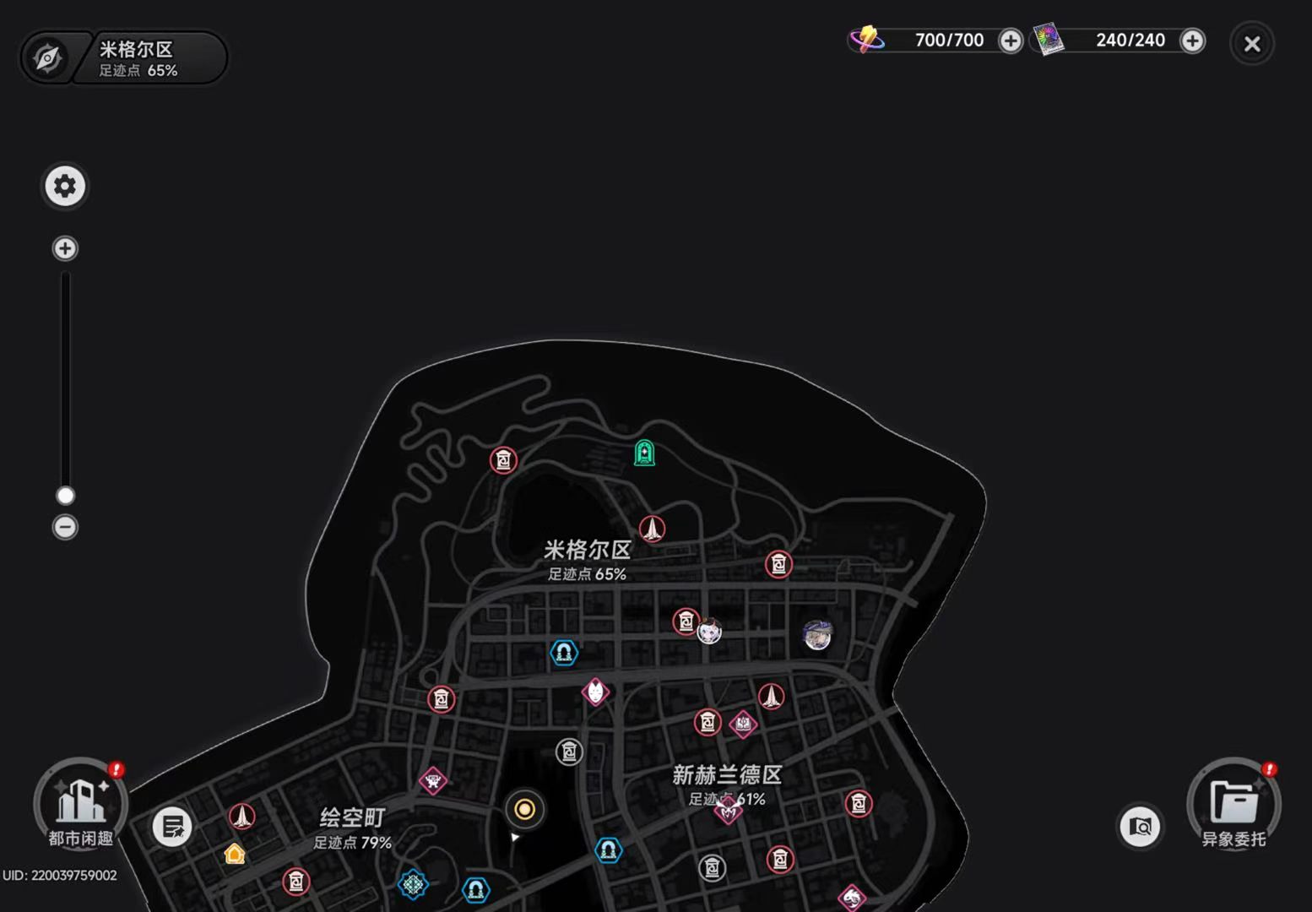Open the map search magnifier icon

click(x=1140, y=827)
